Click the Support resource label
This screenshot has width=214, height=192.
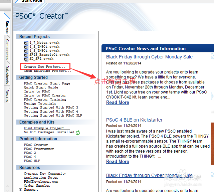31,190
